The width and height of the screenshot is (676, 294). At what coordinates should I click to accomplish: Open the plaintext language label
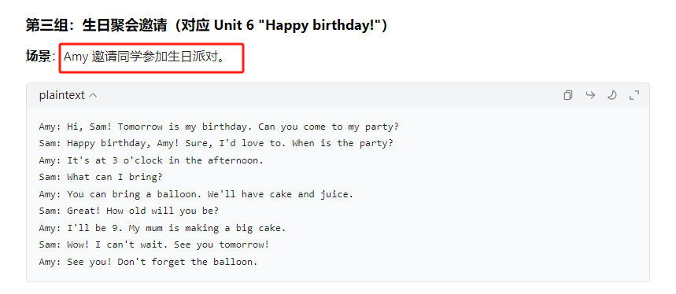point(61,95)
